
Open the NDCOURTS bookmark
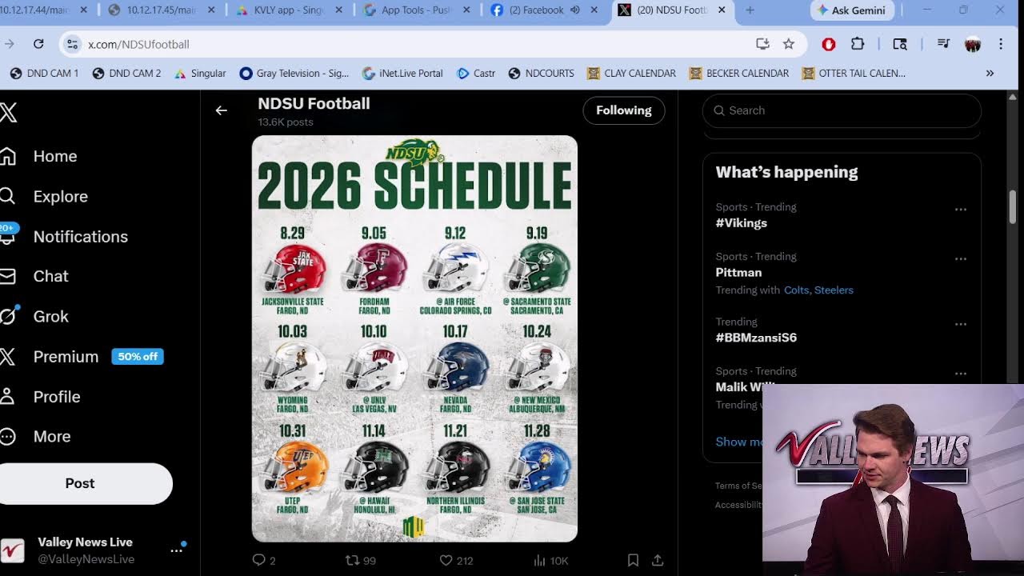coord(541,73)
